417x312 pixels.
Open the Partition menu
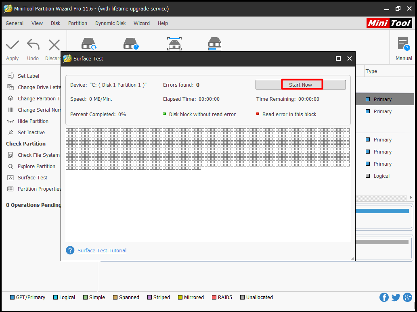(78, 23)
